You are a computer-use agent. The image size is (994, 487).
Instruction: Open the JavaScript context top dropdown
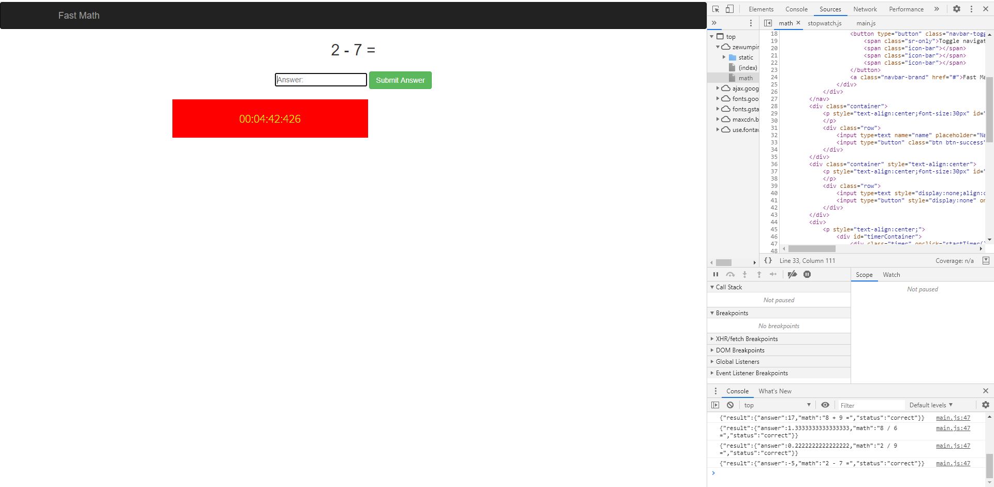click(x=777, y=405)
